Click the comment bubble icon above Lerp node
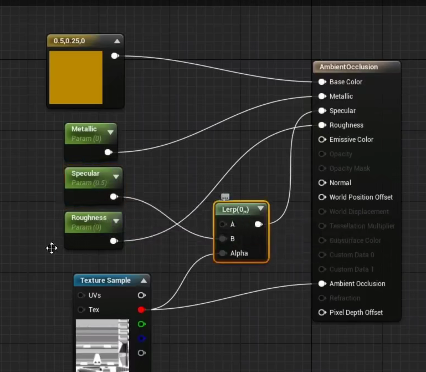This screenshot has width=426, height=372. pyautogui.click(x=225, y=197)
